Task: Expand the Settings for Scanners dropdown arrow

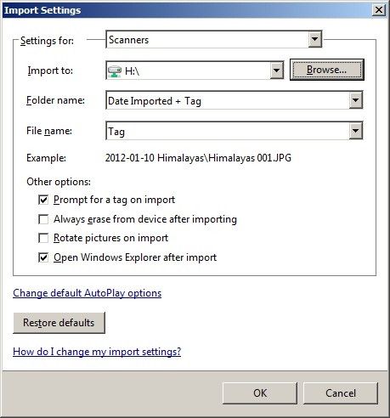Action: click(x=314, y=39)
